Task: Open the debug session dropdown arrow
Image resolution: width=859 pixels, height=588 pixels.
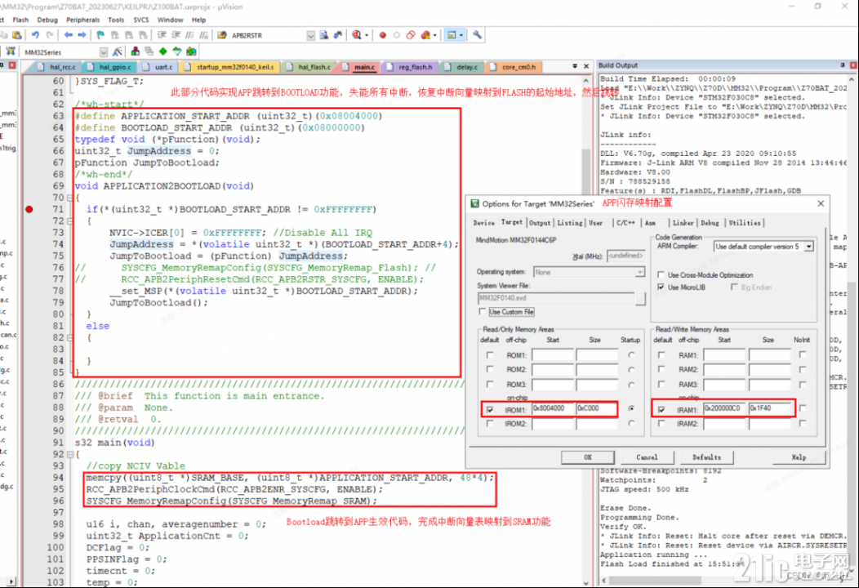Action: 366,36
